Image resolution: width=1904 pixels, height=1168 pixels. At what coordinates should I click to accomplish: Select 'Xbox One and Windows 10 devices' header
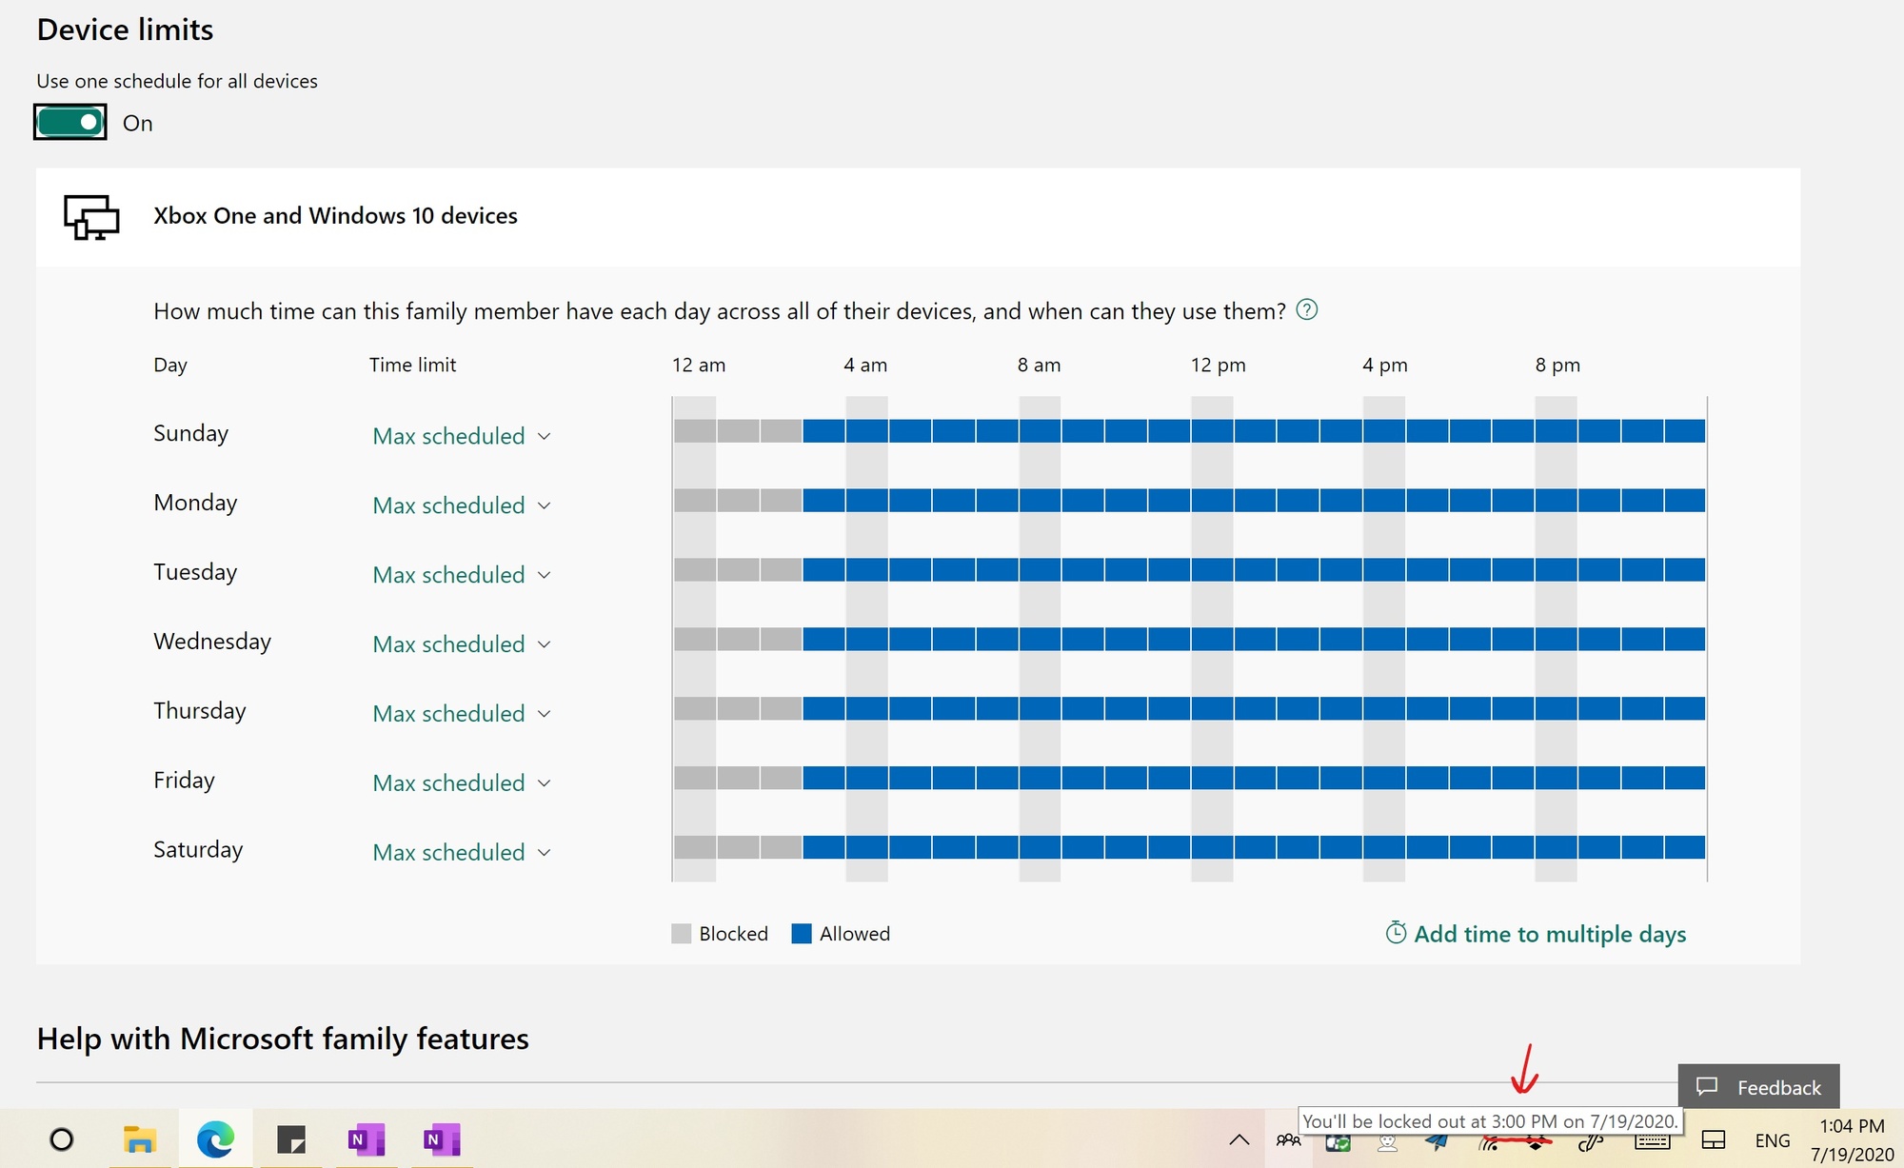[335, 216]
